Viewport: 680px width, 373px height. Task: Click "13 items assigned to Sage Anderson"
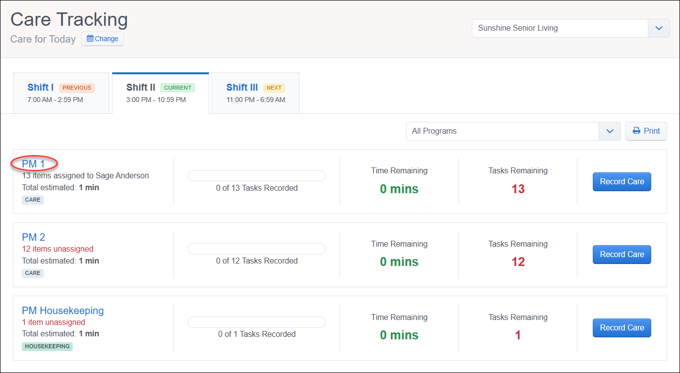pyautogui.click(x=85, y=176)
